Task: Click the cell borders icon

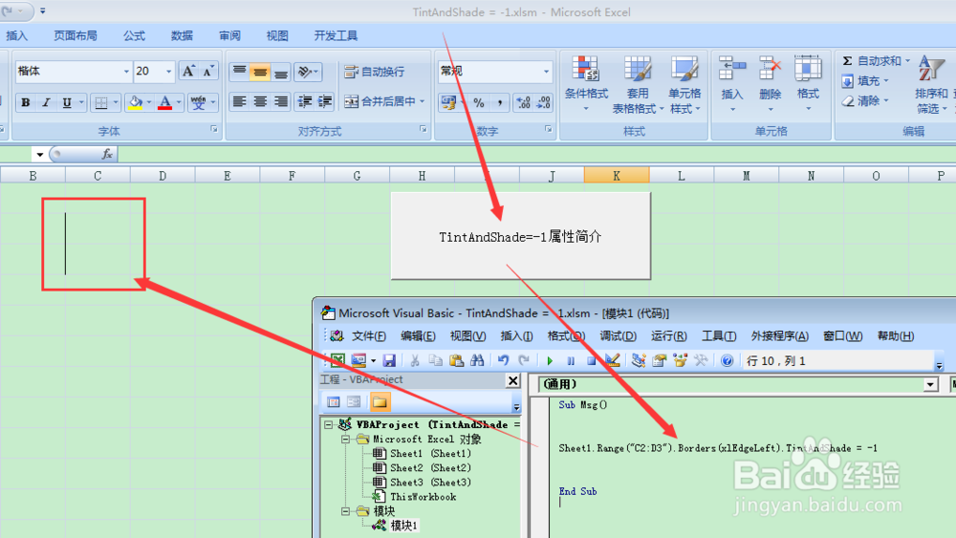Action: [x=100, y=102]
